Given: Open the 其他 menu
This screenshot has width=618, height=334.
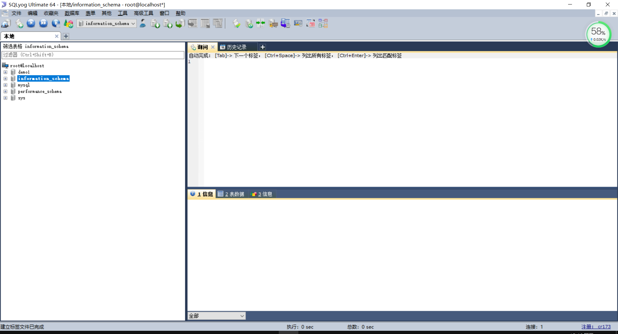Looking at the screenshot, I should 107,13.
